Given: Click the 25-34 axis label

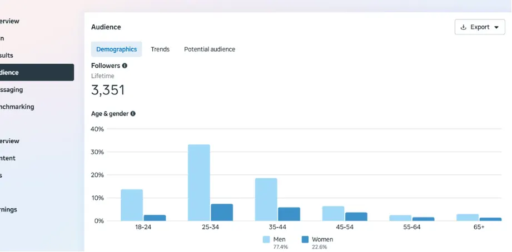Looking at the screenshot, I should (x=210, y=227).
